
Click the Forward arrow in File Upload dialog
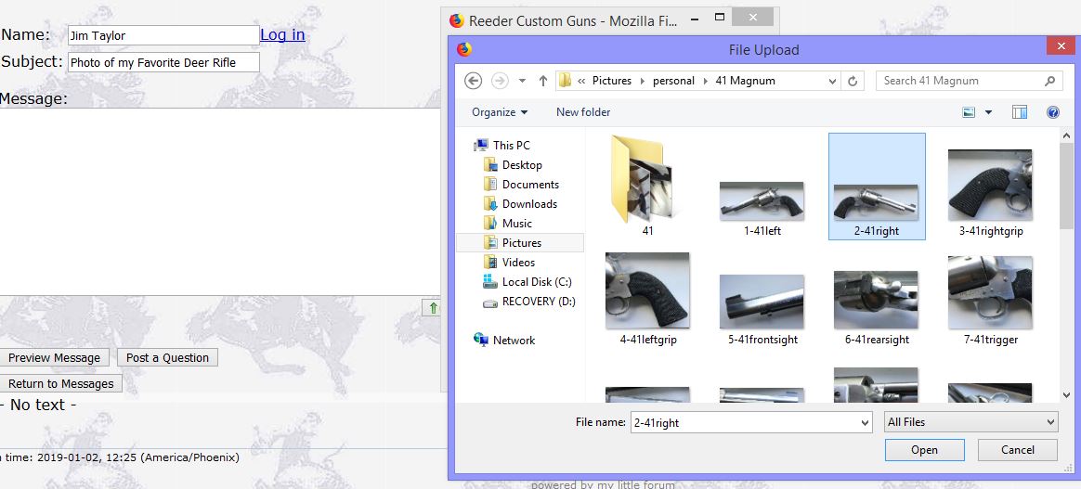499,81
